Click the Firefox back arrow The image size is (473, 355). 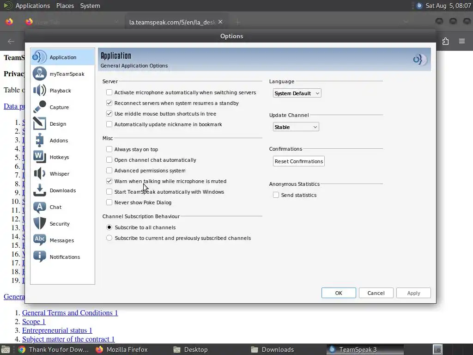point(11,41)
